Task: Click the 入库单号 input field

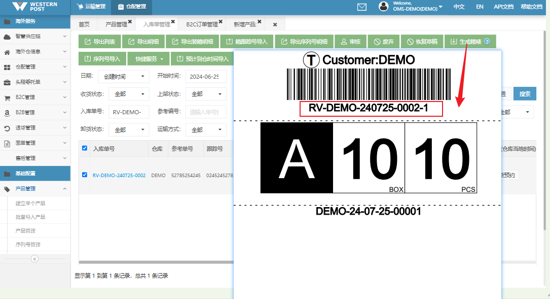Action: (129, 112)
